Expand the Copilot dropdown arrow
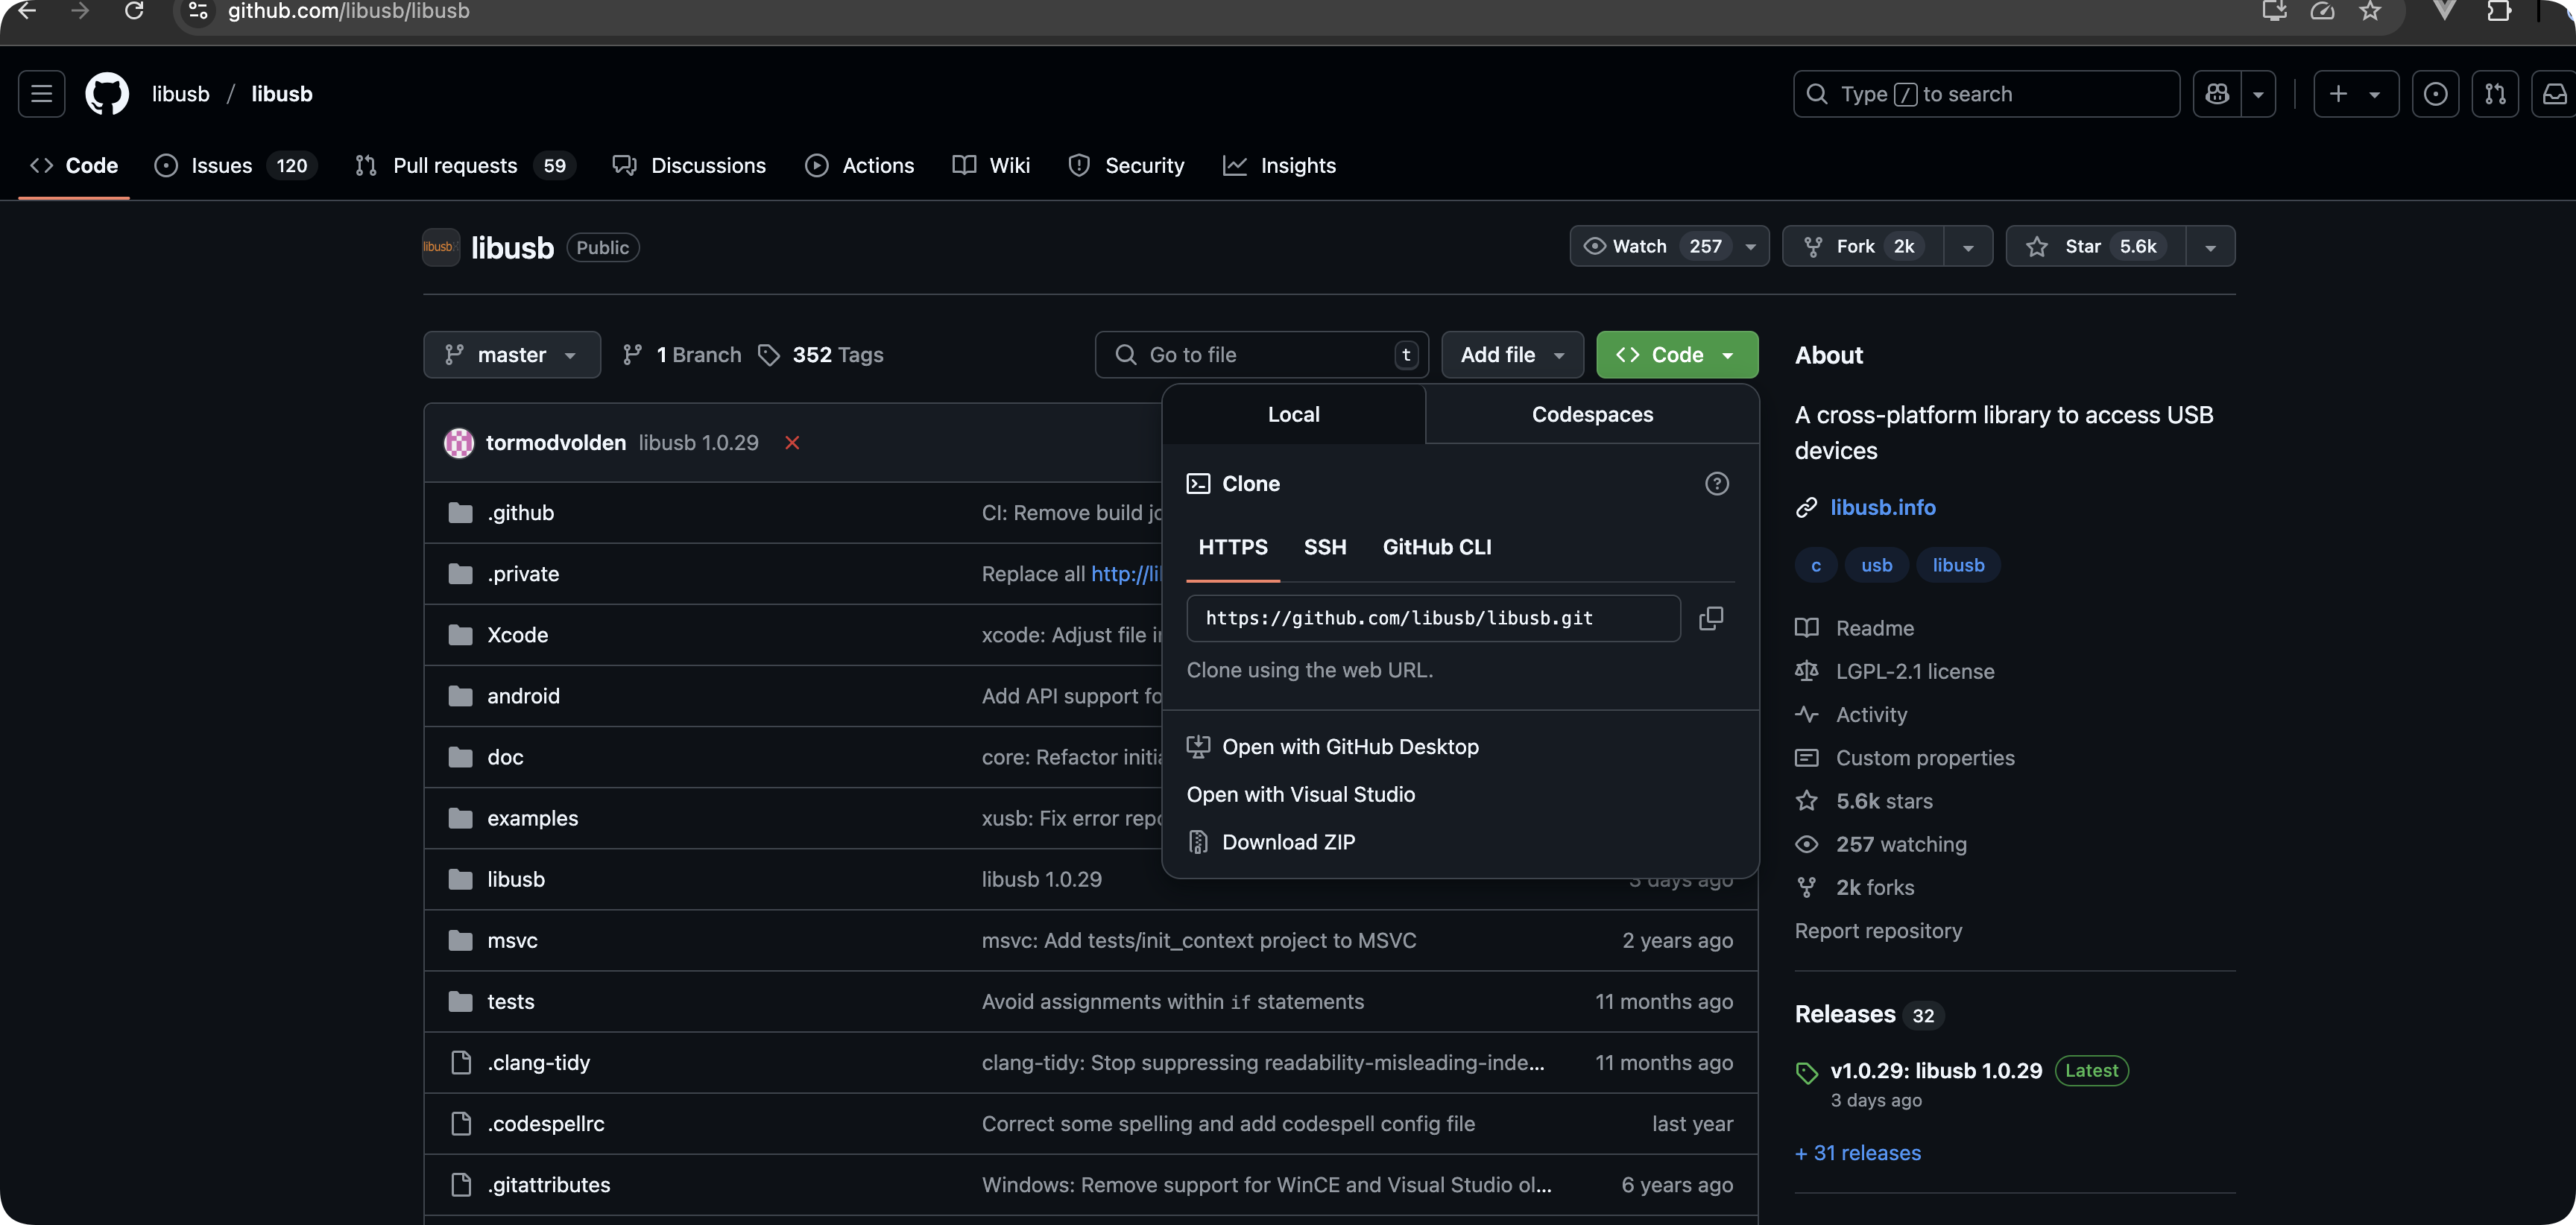The width and height of the screenshot is (2576, 1225). pos(2258,94)
